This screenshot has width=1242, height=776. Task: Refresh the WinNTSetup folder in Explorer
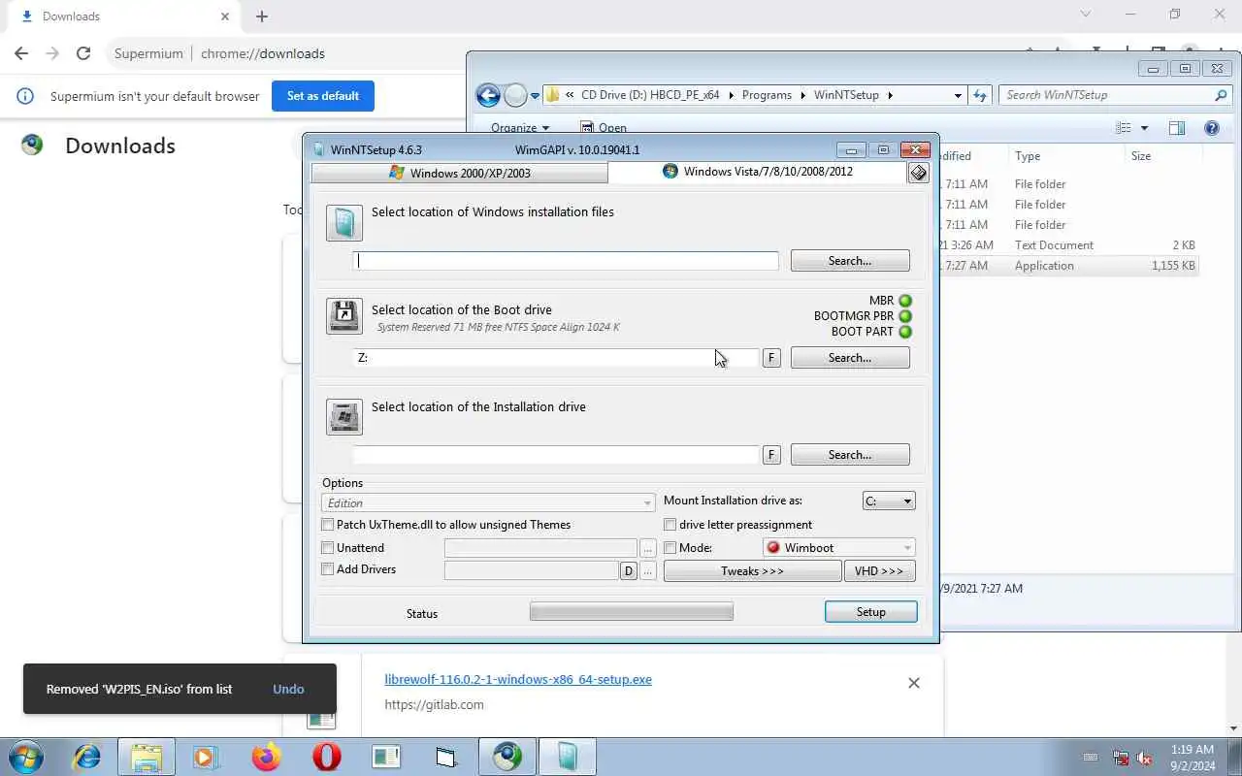pos(980,95)
